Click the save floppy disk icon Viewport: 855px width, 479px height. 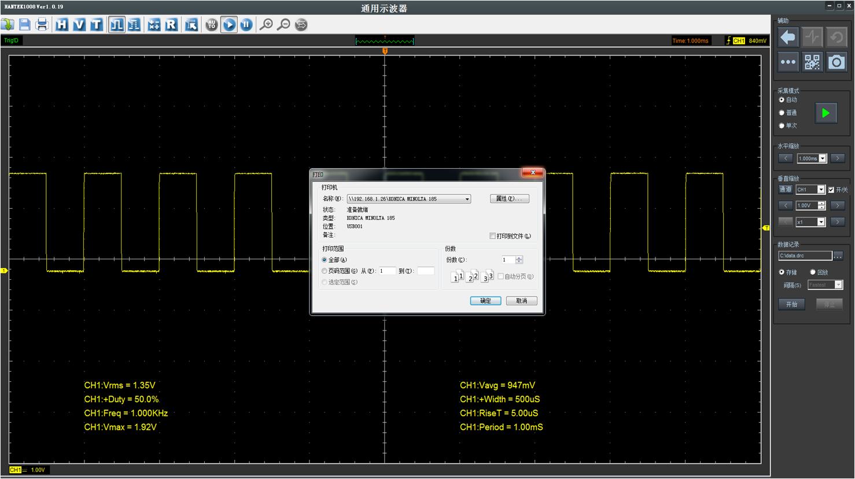pyautogui.click(x=24, y=24)
